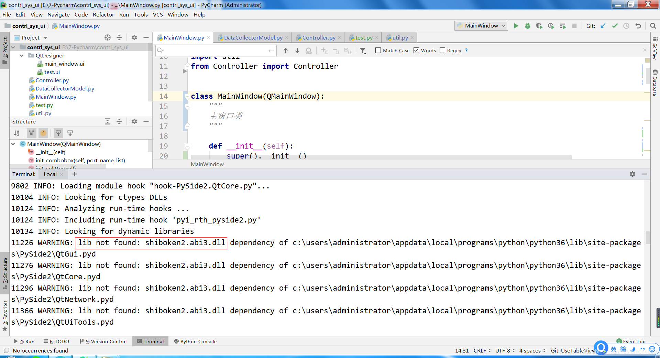This screenshot has height=358, width=660.
Task: Go to previous search occurrence arrow
Action: pyautogui.click(x=286, y=51)
